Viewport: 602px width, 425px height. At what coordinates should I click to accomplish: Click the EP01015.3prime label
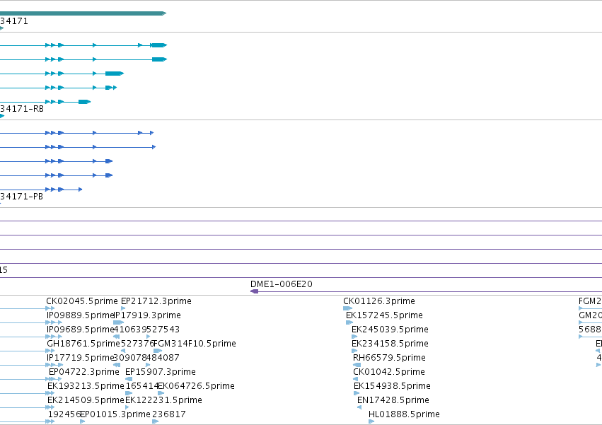point(115,414)
